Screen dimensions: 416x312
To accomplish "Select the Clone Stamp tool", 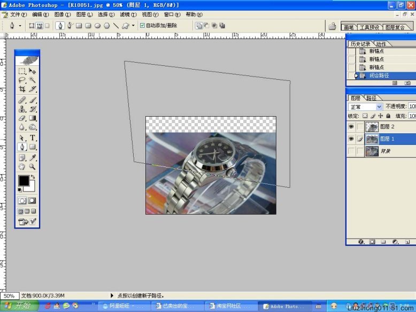I will point(22,109).
